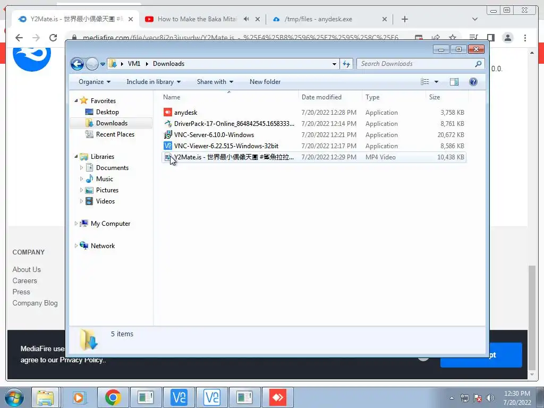Screen dimensions: 544x408
Task: Open Chrome three-dot menu
Action: 525,38
